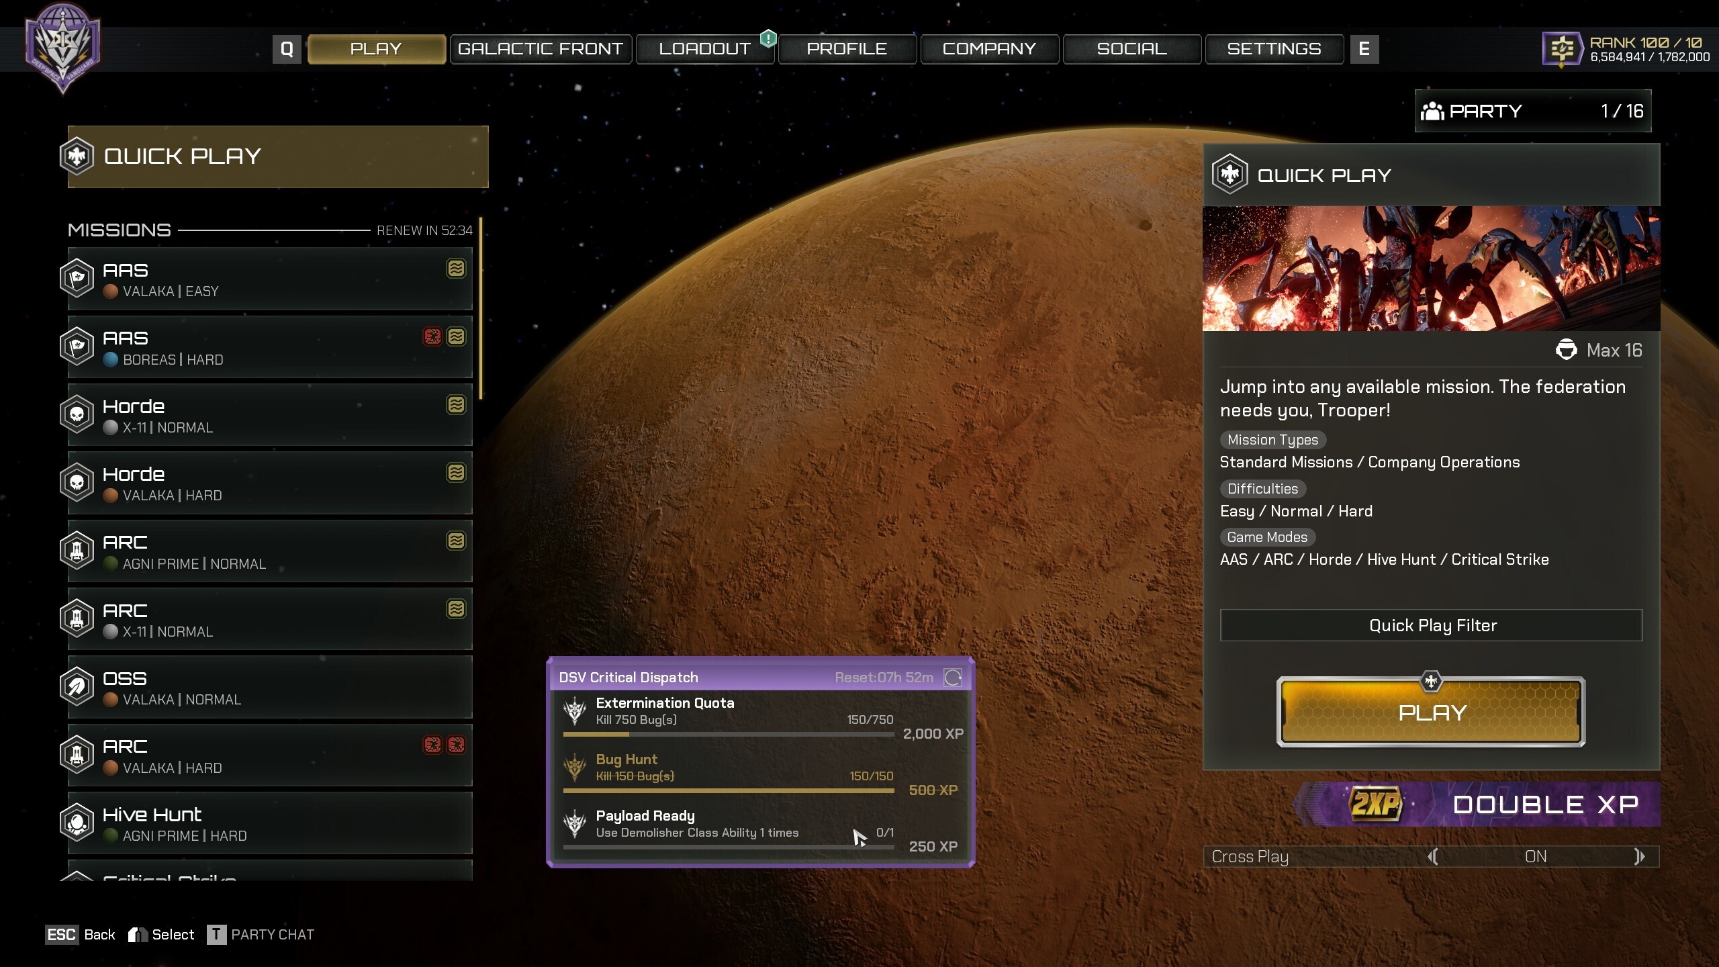Screen dimensions: 1719x967
Task: Click the second red modifier on ARC Valaka Hard
Action: click(456, 745)
